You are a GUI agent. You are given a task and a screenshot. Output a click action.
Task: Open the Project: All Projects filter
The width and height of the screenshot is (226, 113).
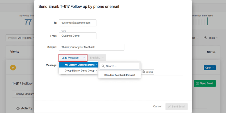tap(20, 38)
